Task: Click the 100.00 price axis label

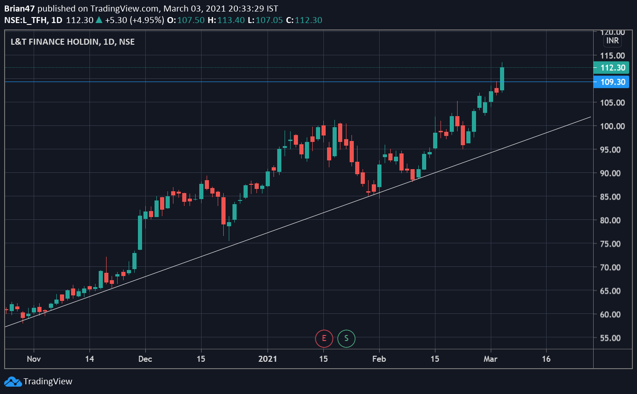Action: (x=613, y=126)
